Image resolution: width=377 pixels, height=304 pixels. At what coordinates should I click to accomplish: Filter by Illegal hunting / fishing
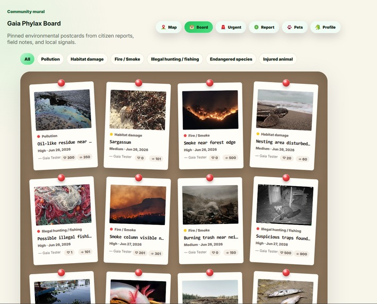[175, 59]
